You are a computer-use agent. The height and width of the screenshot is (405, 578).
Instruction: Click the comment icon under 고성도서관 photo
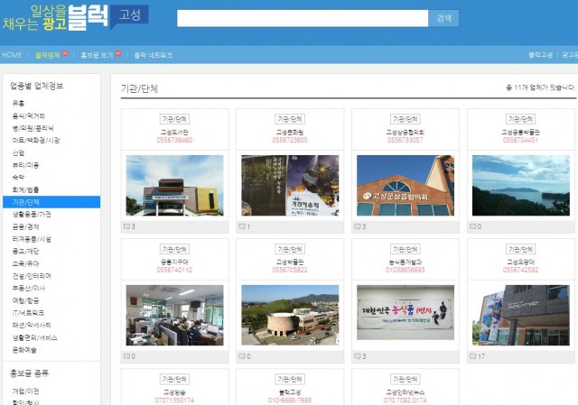coord(126,226)
